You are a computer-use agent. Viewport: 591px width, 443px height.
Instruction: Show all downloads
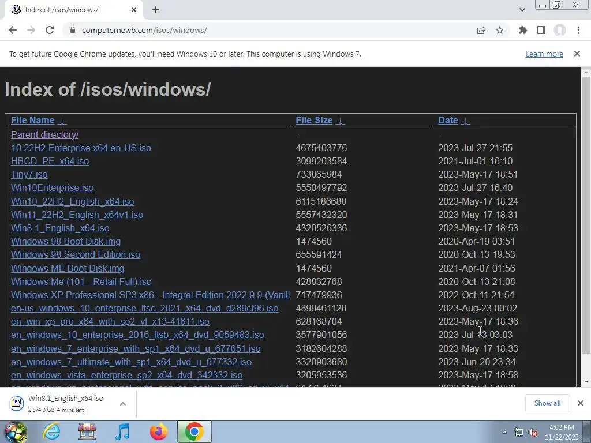pyautogui.click(x=547, y=403)
